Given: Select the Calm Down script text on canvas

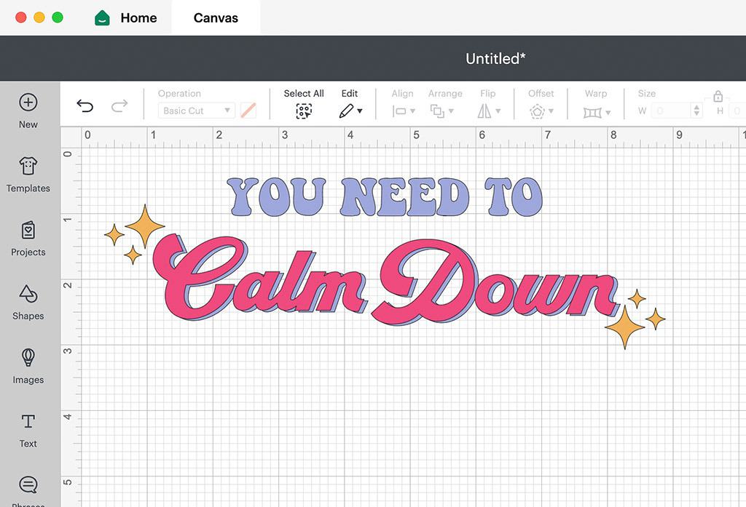Looking at the screenshot, I should 385,280.
